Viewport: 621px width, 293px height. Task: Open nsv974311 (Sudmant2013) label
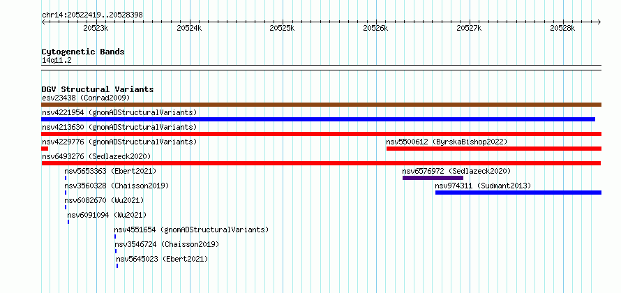pyautogui.click(x=483, y=186)
